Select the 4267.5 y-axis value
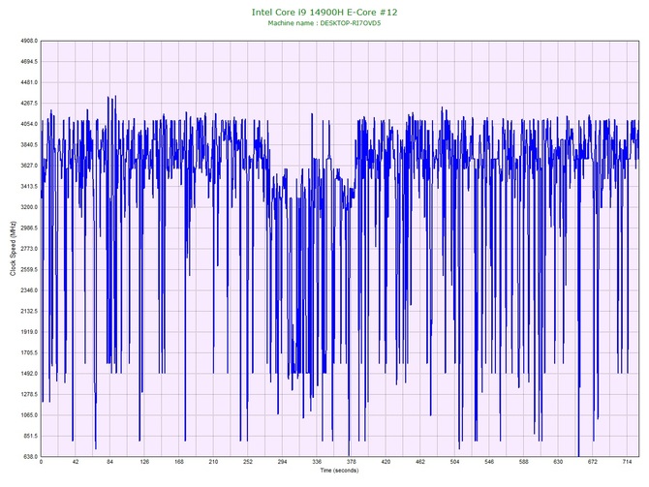Viewport: 649px width, 487px height. (29, 104)
